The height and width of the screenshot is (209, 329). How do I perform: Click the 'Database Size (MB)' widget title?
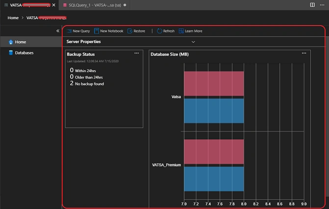(x=170, y=54)
